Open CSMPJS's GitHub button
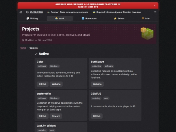Viewport: 176px width, 132px height. click(x=96, y=116)
